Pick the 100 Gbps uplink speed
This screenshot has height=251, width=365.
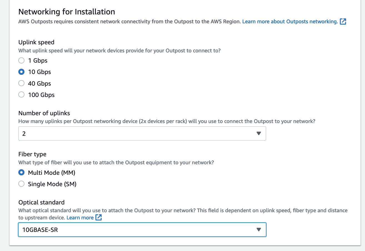(21, 95)
